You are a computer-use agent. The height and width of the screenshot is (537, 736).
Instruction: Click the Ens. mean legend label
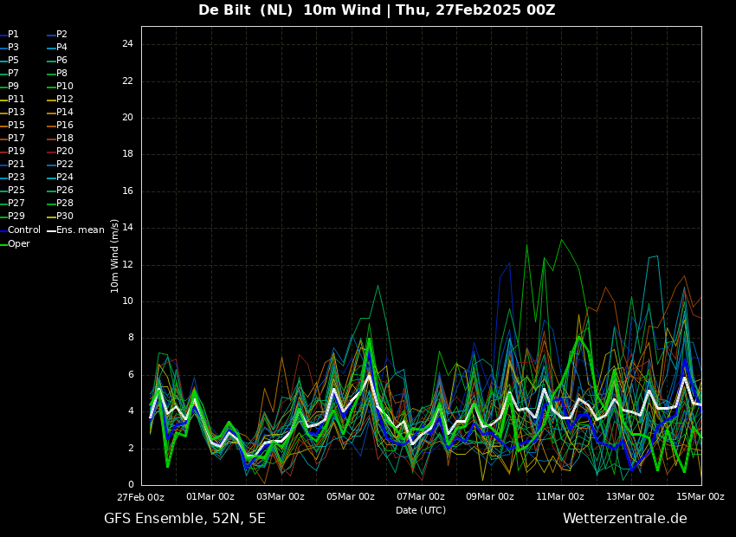[81, 230]
